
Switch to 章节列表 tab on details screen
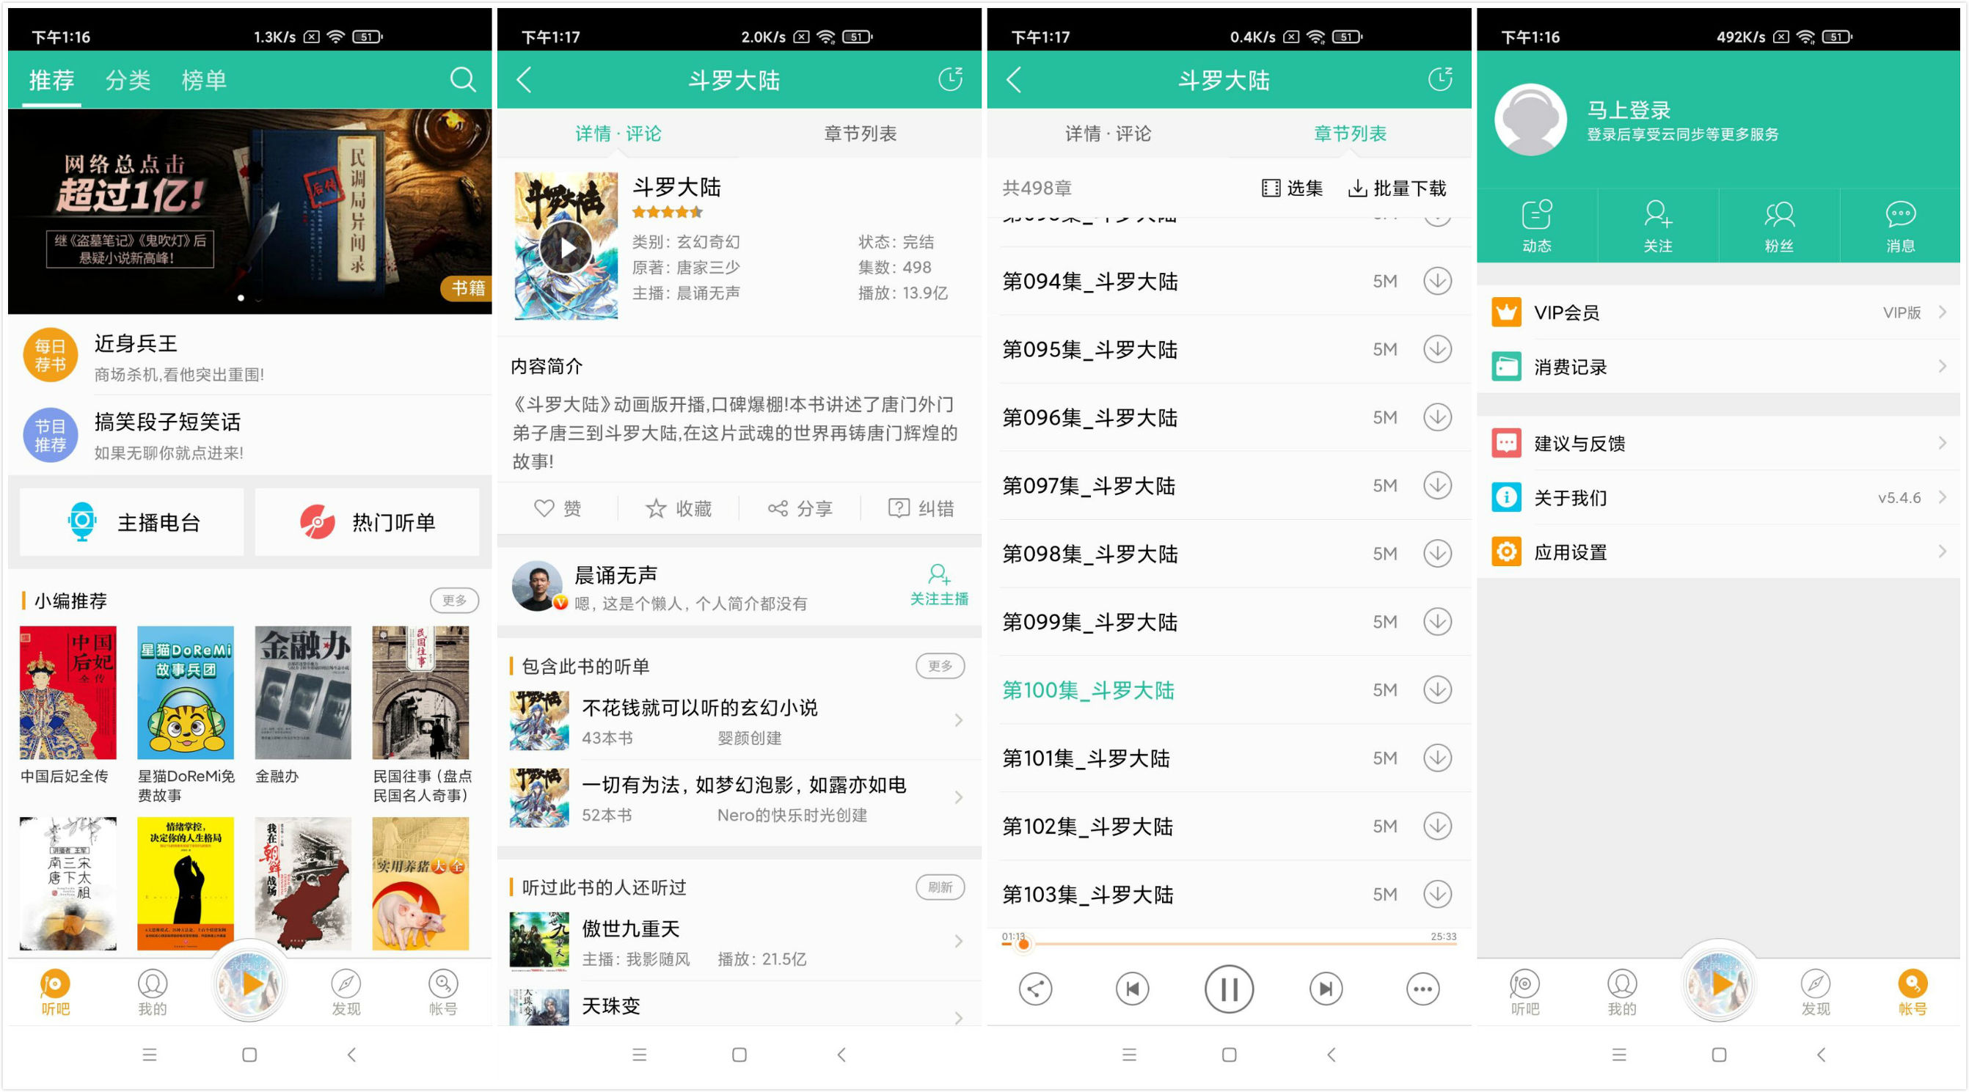pos(860,133)
